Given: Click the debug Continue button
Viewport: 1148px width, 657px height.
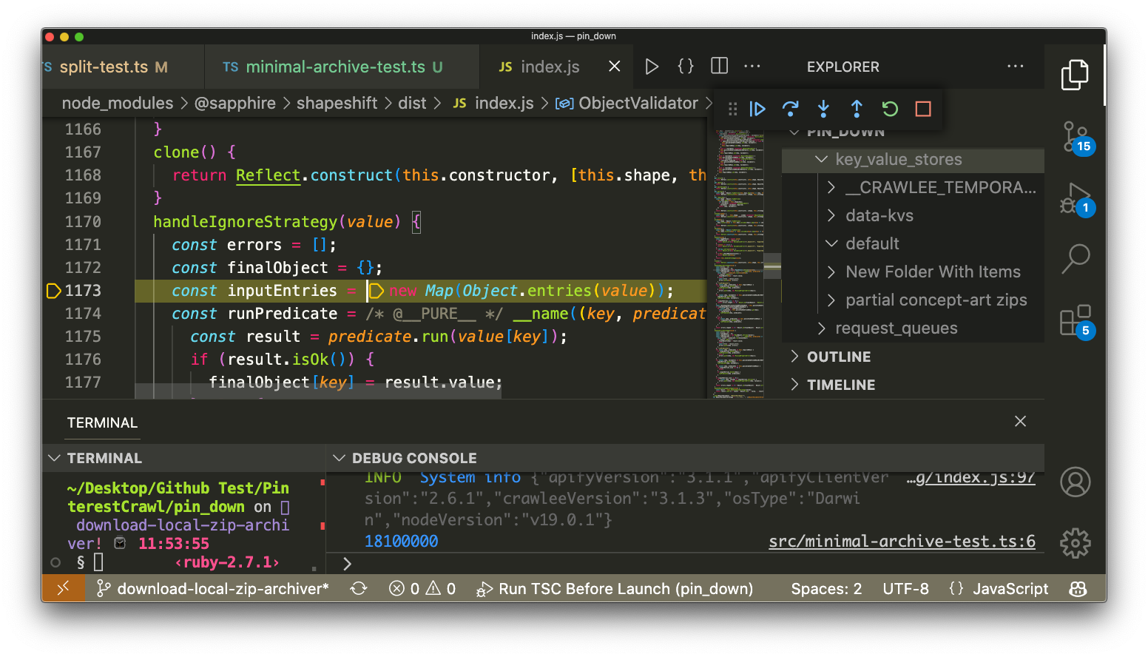Looking at the screenshot, I should pyautogui.click(x=757, y=109).
